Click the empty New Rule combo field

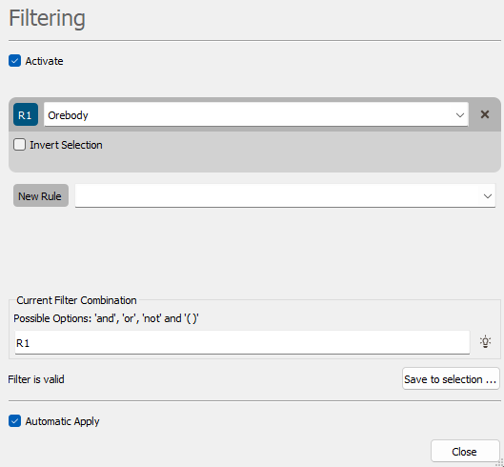point(285,195)
